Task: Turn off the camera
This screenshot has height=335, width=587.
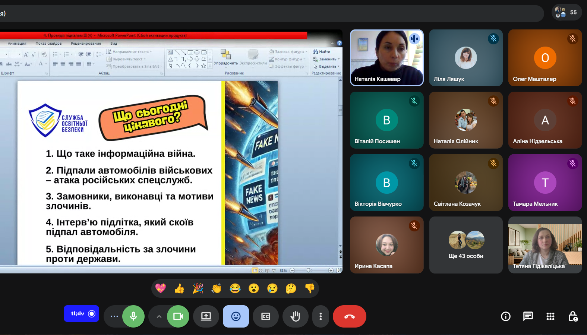Action: point(178,316)
